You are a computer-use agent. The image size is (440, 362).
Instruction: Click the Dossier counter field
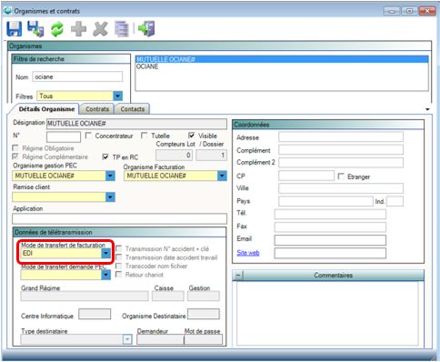(211, 156)
